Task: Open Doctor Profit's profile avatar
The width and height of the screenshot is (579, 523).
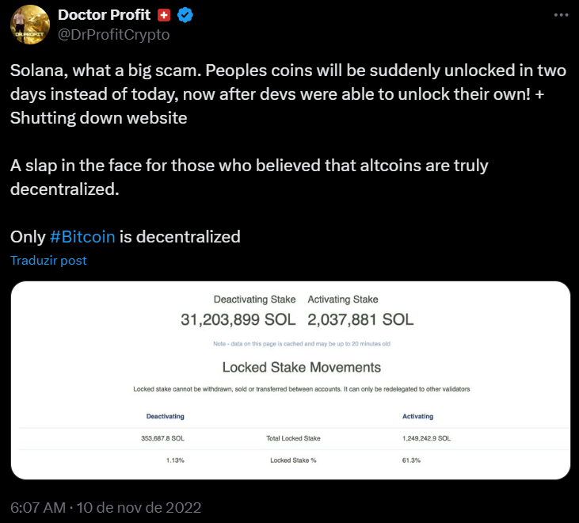Action: pyautogui.click(x=30, y=25)
